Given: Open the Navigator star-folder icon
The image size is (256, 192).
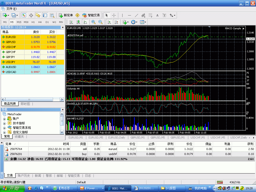Looking at the screenshot, I should click(x=38, y=15).
